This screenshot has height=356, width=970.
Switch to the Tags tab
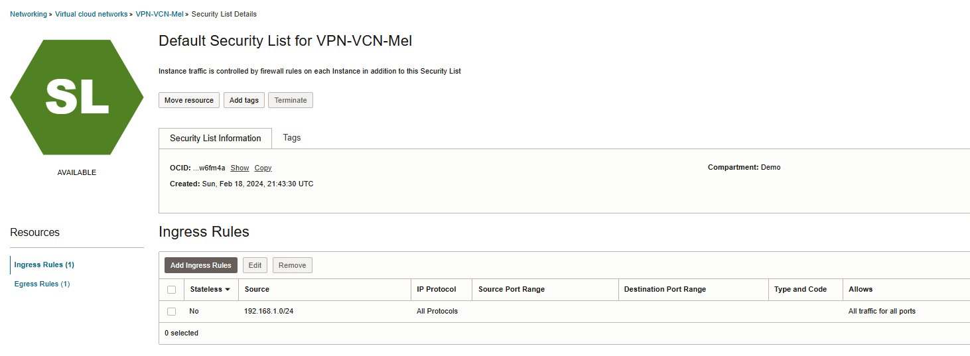[x=292, y=138]
